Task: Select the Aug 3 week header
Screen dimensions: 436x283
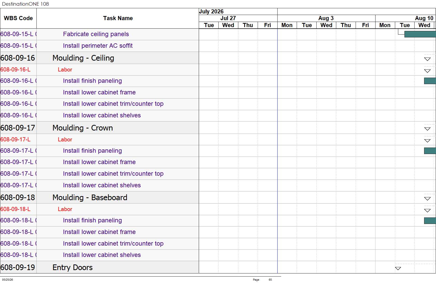Action: [x=326, y=18]
